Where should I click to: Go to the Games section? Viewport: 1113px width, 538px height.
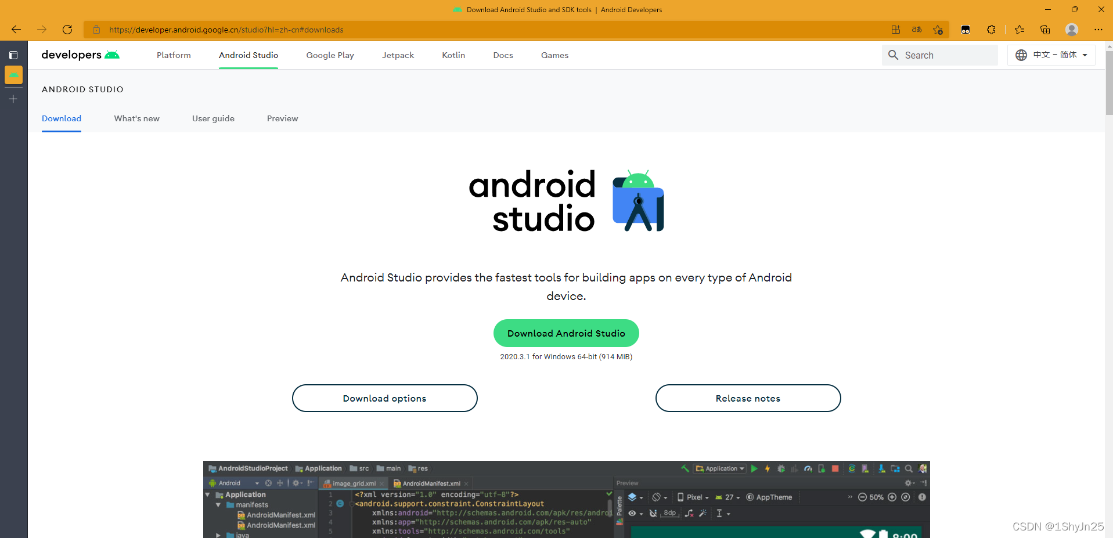tap(554, 55)
